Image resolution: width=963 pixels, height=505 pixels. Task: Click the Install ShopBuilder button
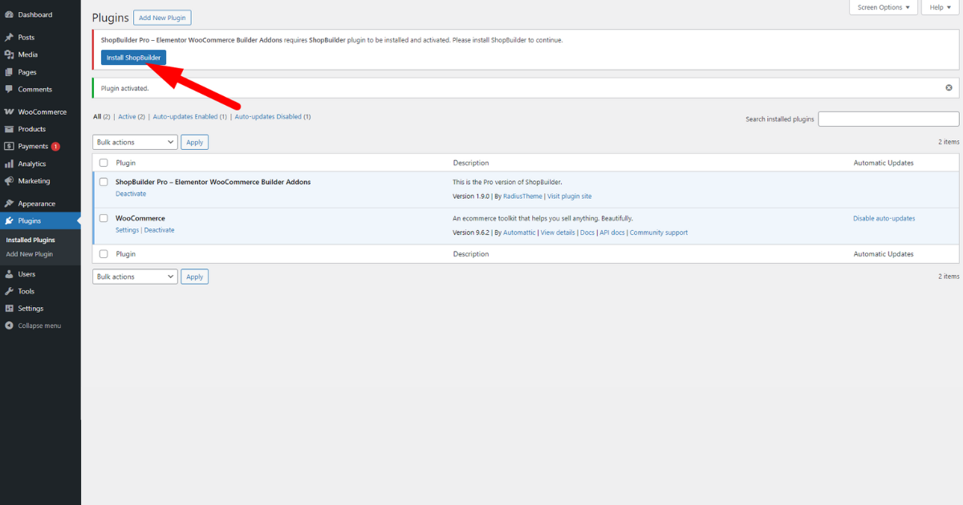[x=133, y=58]
